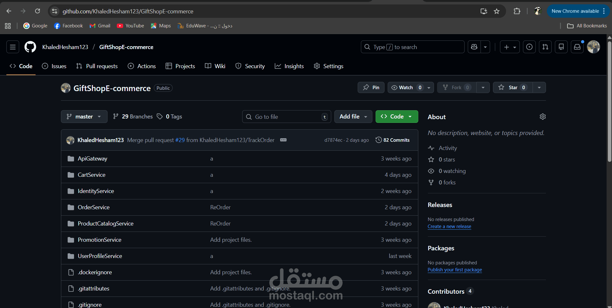Click the pull requests icon in the top bar
This screenshot has width=612, height=308.
(545, 47)
